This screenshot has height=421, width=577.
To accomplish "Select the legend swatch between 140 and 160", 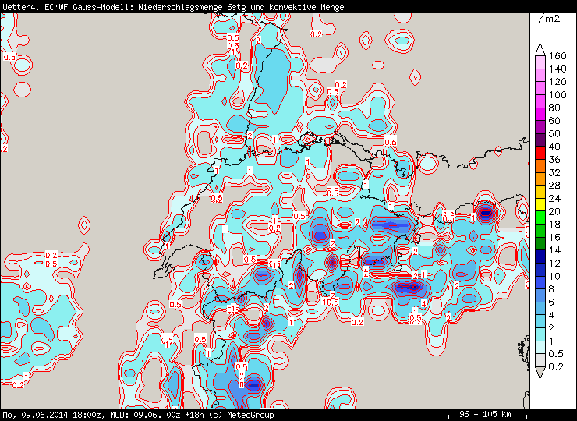I will pos(540,62).
